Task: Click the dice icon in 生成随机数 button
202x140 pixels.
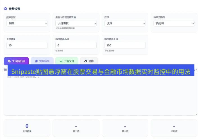Action: [x=9, y=61]
